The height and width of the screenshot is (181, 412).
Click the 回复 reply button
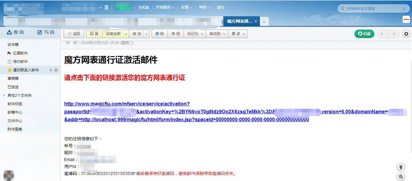pyautogui.click(x=94, y=34)
